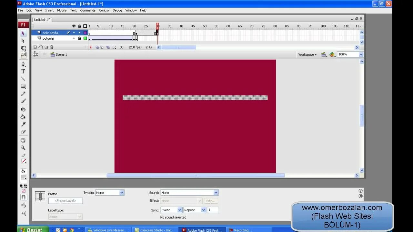Insert a new layer in the timeline

35,47
